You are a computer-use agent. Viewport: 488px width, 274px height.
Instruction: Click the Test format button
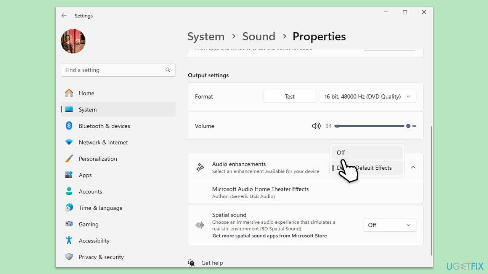click(290, 97)
